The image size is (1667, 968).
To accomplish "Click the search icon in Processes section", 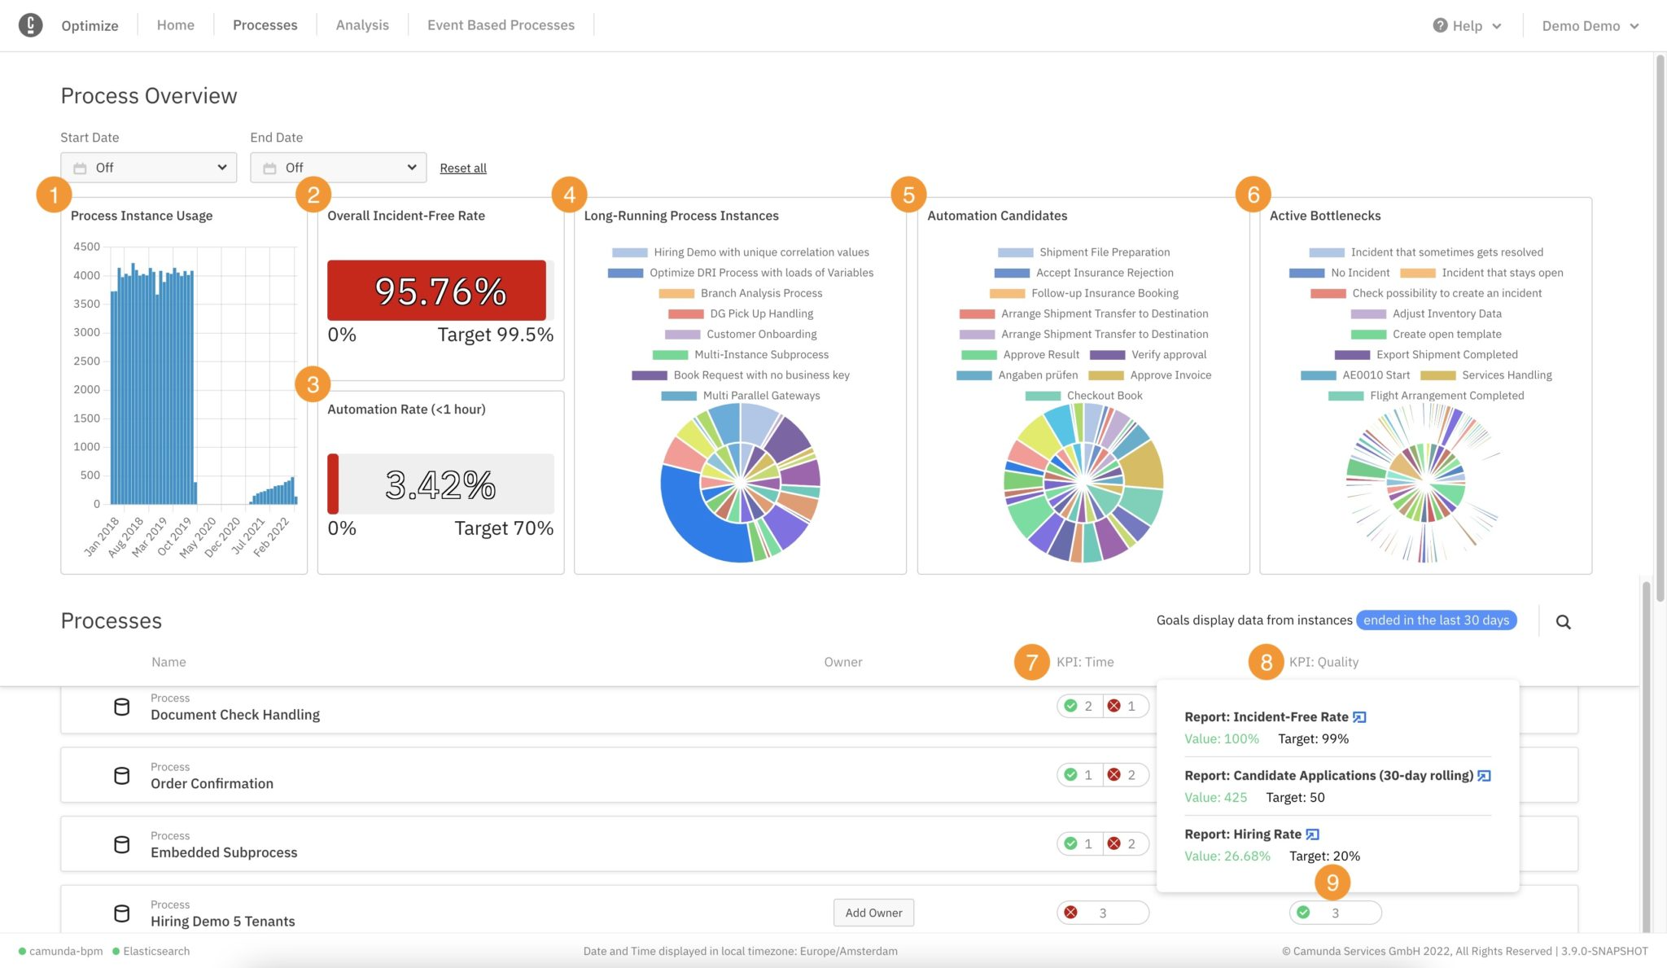I will [x=1563, y=622].
